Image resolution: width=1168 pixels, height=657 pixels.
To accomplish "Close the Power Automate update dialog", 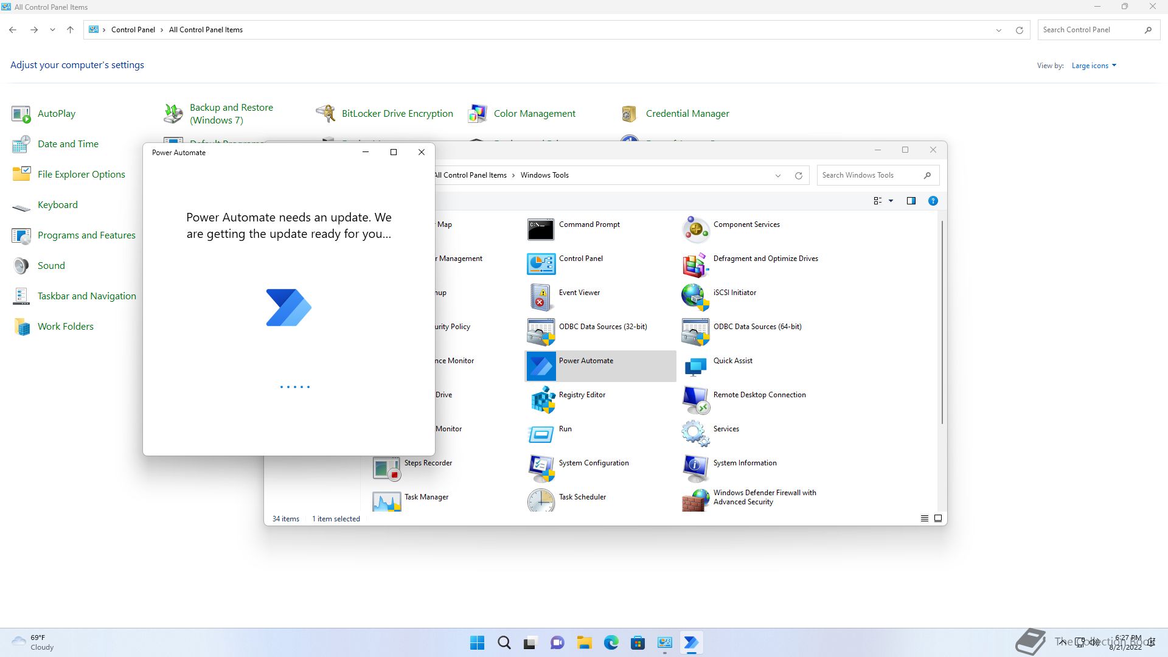I will click(421, 152).
